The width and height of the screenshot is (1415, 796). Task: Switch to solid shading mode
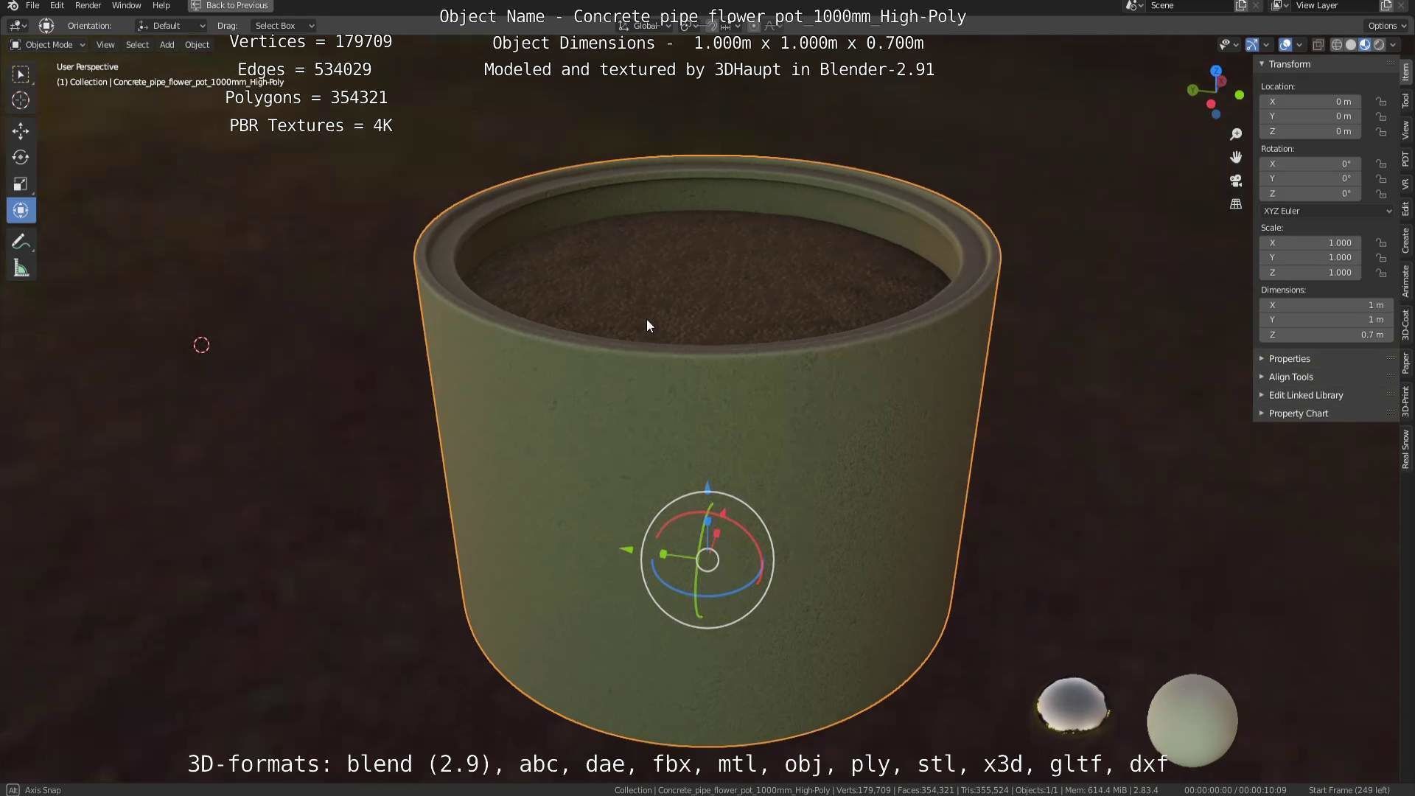(x=1351, y=45)
